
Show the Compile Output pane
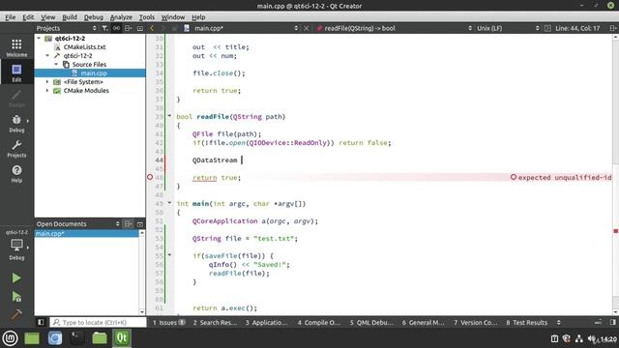tap(318, 322)
